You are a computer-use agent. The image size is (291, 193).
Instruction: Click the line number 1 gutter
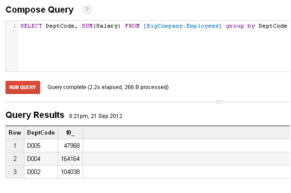(x=14, y=26)
